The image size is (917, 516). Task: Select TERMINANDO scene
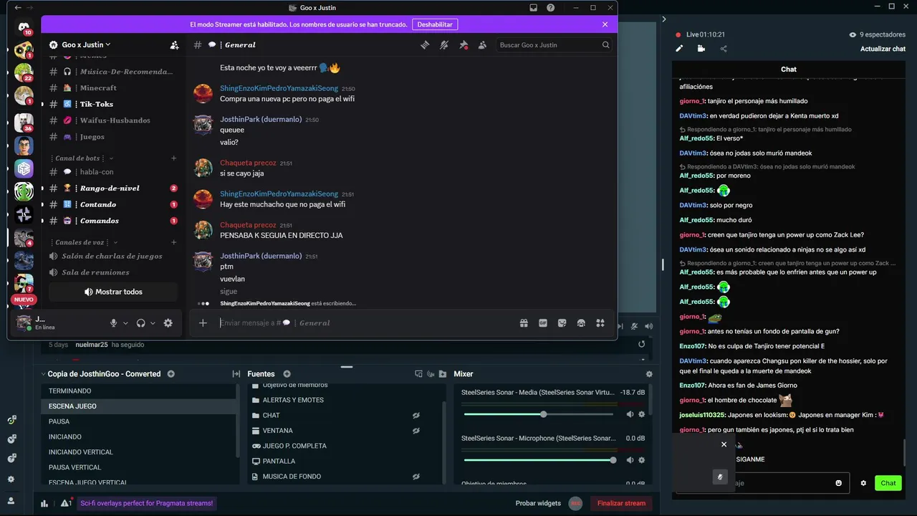(138, 391)
